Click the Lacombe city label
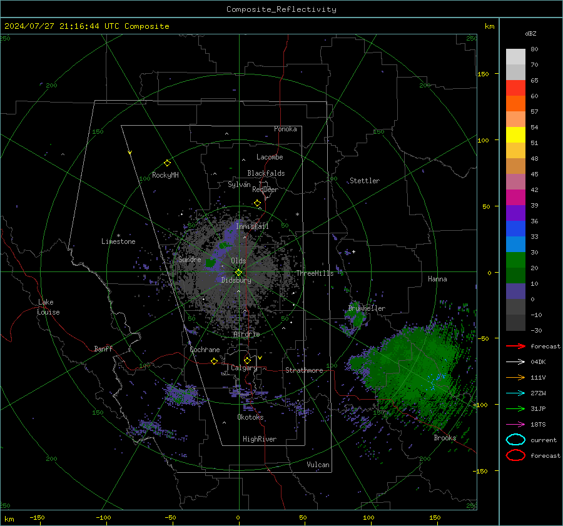 [270, 157]
